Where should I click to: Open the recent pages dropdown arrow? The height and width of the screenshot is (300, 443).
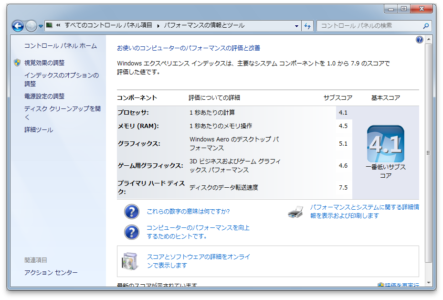point(41,26)
